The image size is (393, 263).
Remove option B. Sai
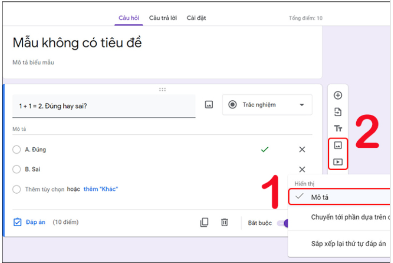pyautogui.click(x=302, y=170)
